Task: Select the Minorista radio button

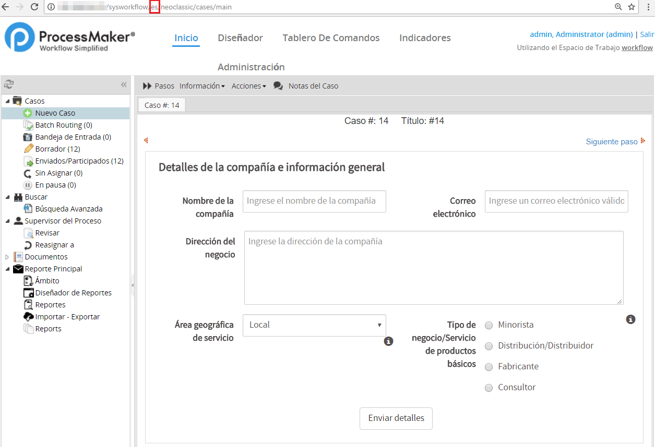Action: (489, 325)
